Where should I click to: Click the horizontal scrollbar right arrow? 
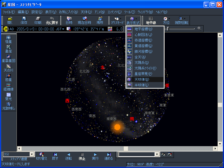(x=215, y=148)
